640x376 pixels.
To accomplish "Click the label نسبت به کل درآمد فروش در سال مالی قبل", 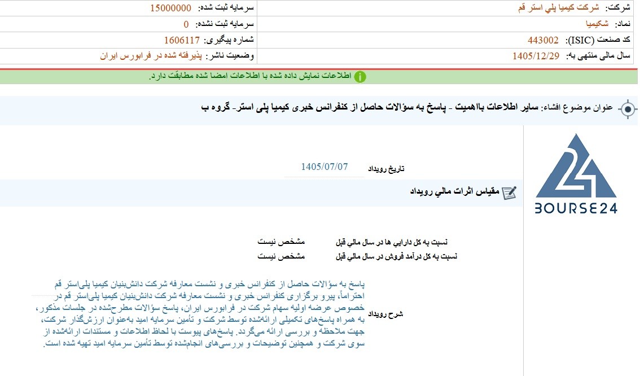I will pyautogui.click(x=396, y=256).
